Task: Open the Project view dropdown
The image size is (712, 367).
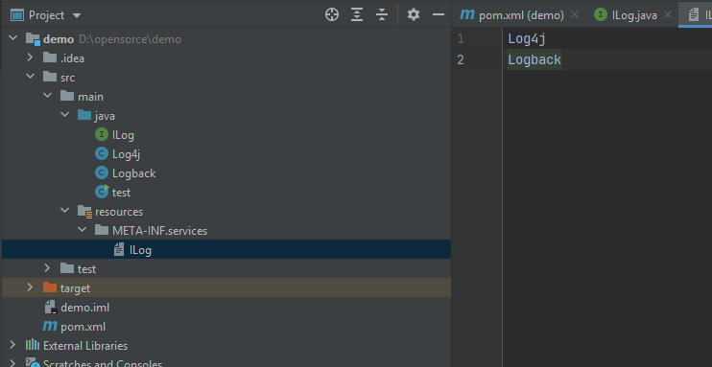Action: [77, 15]
